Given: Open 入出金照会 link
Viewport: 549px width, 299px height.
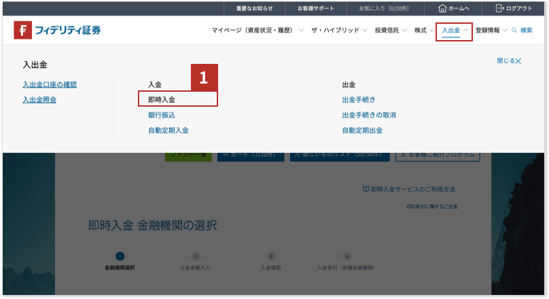Looking at the screenshot, I should click(39, 100).
